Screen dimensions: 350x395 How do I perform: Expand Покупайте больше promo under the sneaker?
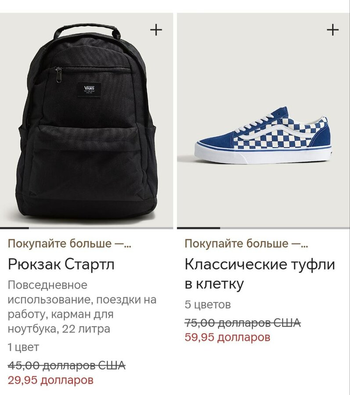tap(246, 243)
